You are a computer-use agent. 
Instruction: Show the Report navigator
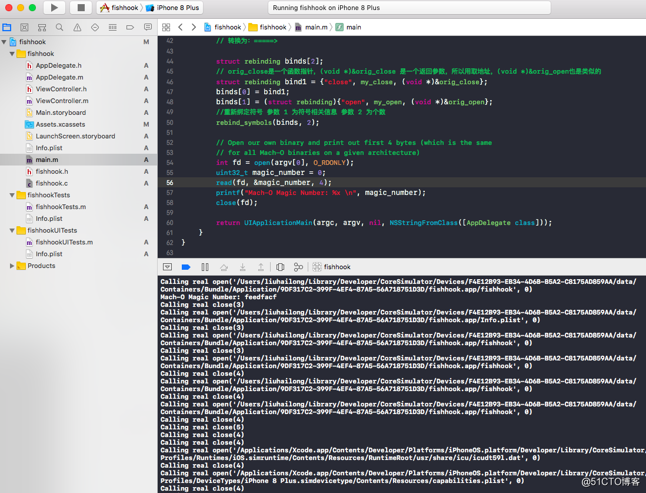click(148, 27)
